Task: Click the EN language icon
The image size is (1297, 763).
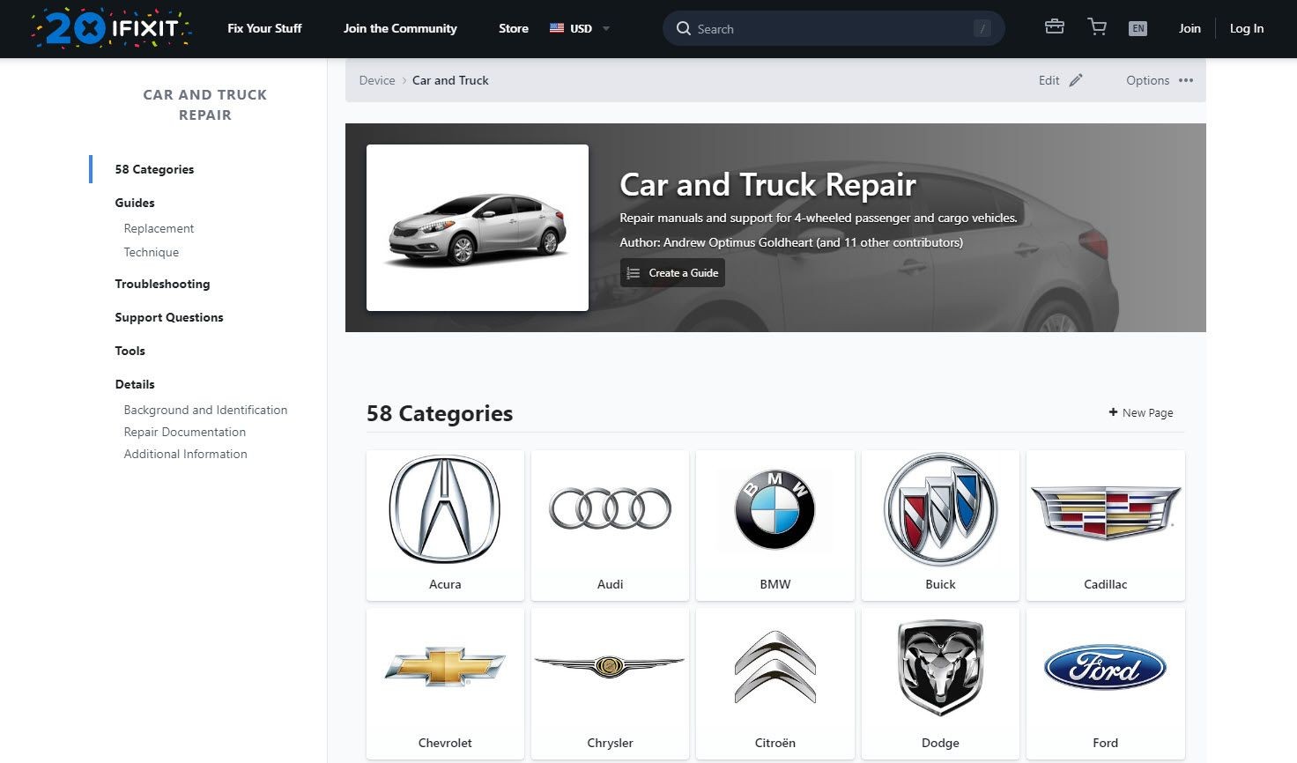Action: (x=1138, y=28)
